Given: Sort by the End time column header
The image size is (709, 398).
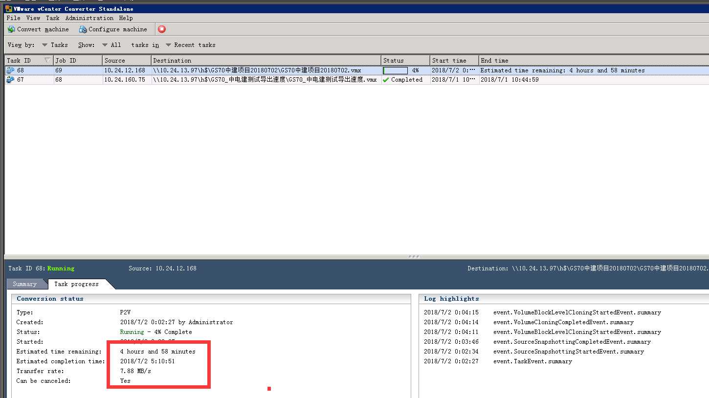Looking at the screenshot, I should tap(594, 61).
